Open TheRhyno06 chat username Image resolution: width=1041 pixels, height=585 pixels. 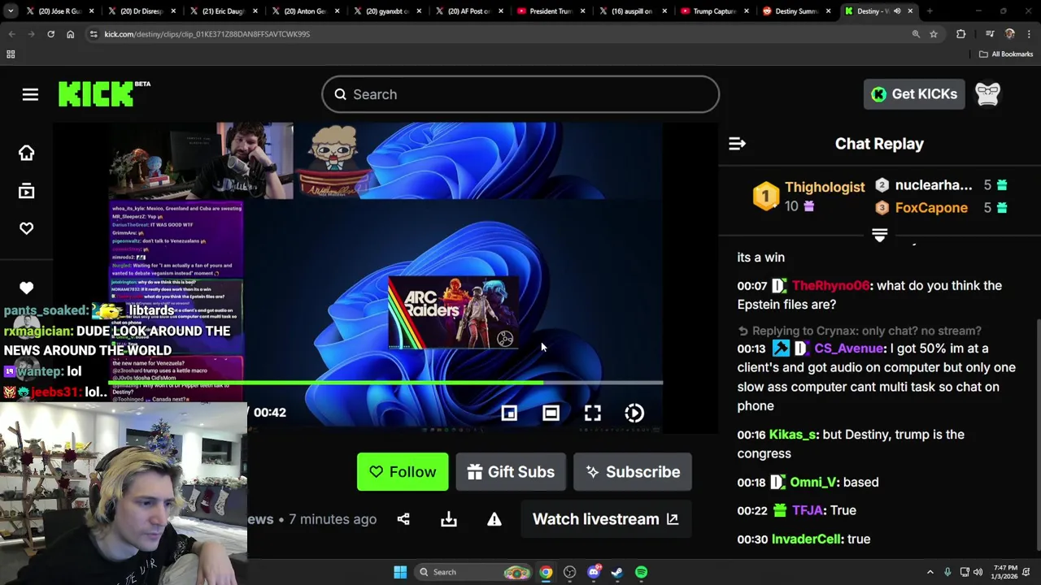[830, 285]
